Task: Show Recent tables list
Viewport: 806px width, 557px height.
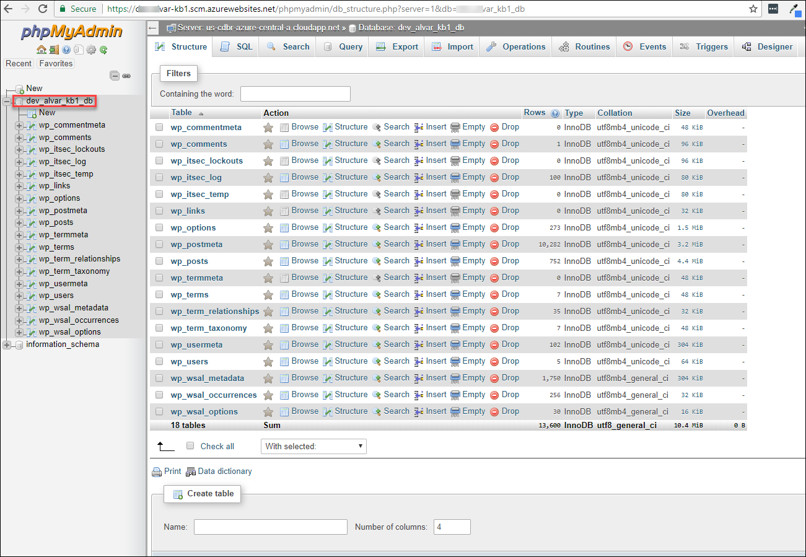Action: (19, 63)
